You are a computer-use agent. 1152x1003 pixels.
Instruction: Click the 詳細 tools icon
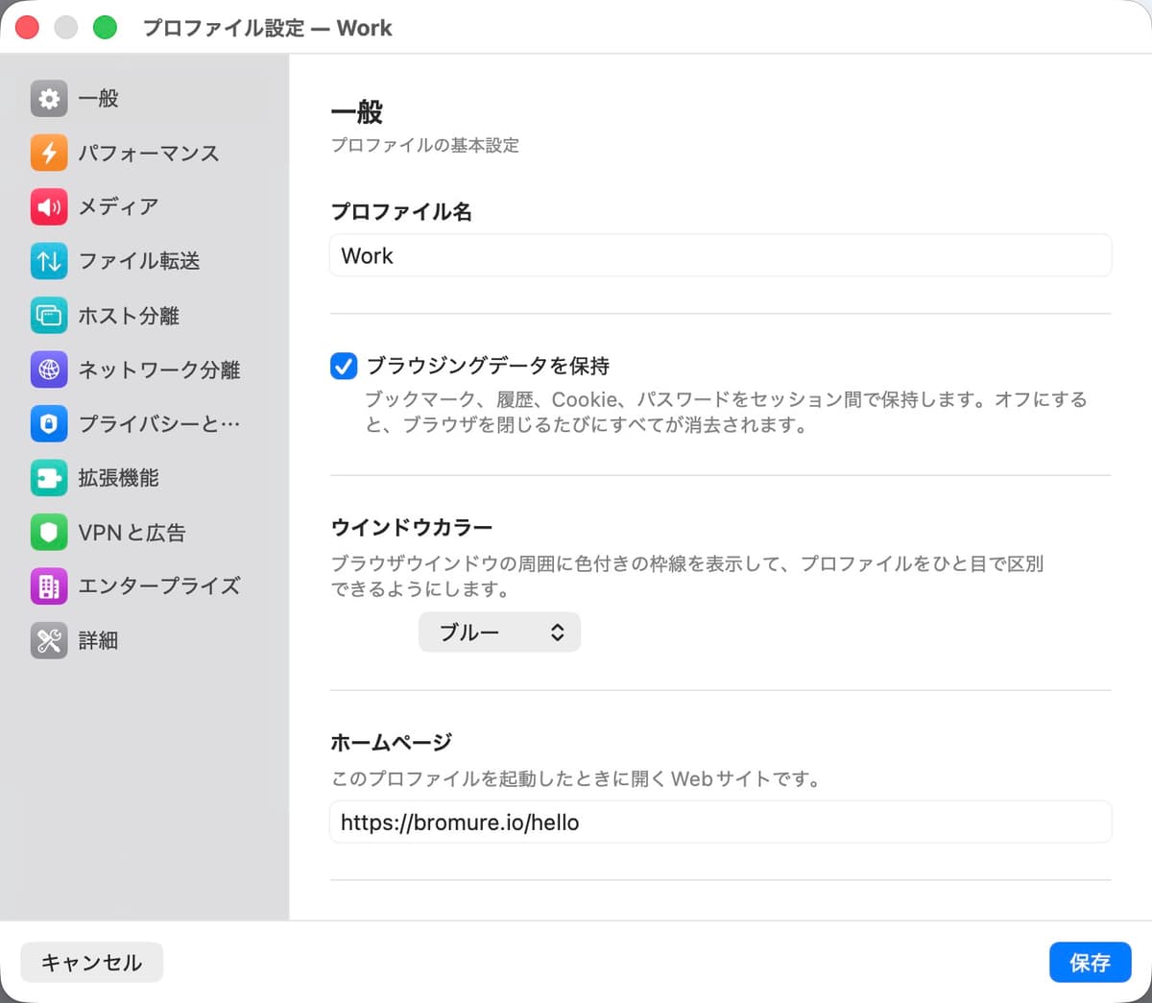[49, 640]
